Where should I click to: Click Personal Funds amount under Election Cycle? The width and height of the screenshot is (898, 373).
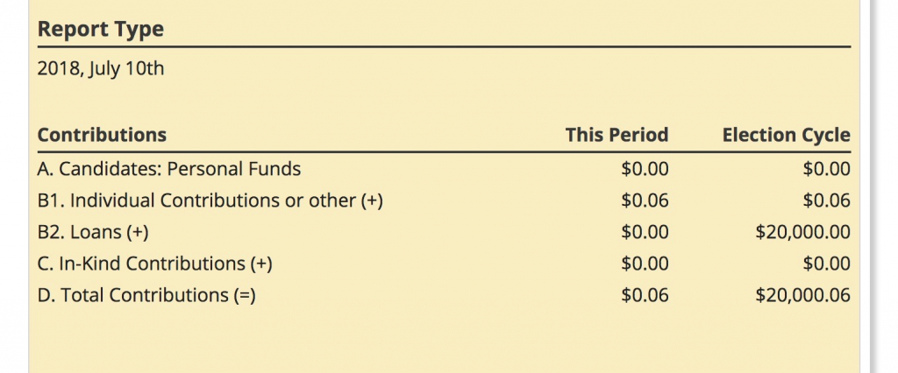pos(826,169)
